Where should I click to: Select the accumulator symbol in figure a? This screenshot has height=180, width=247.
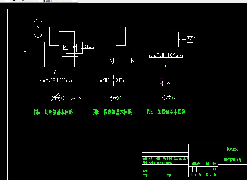38,28
